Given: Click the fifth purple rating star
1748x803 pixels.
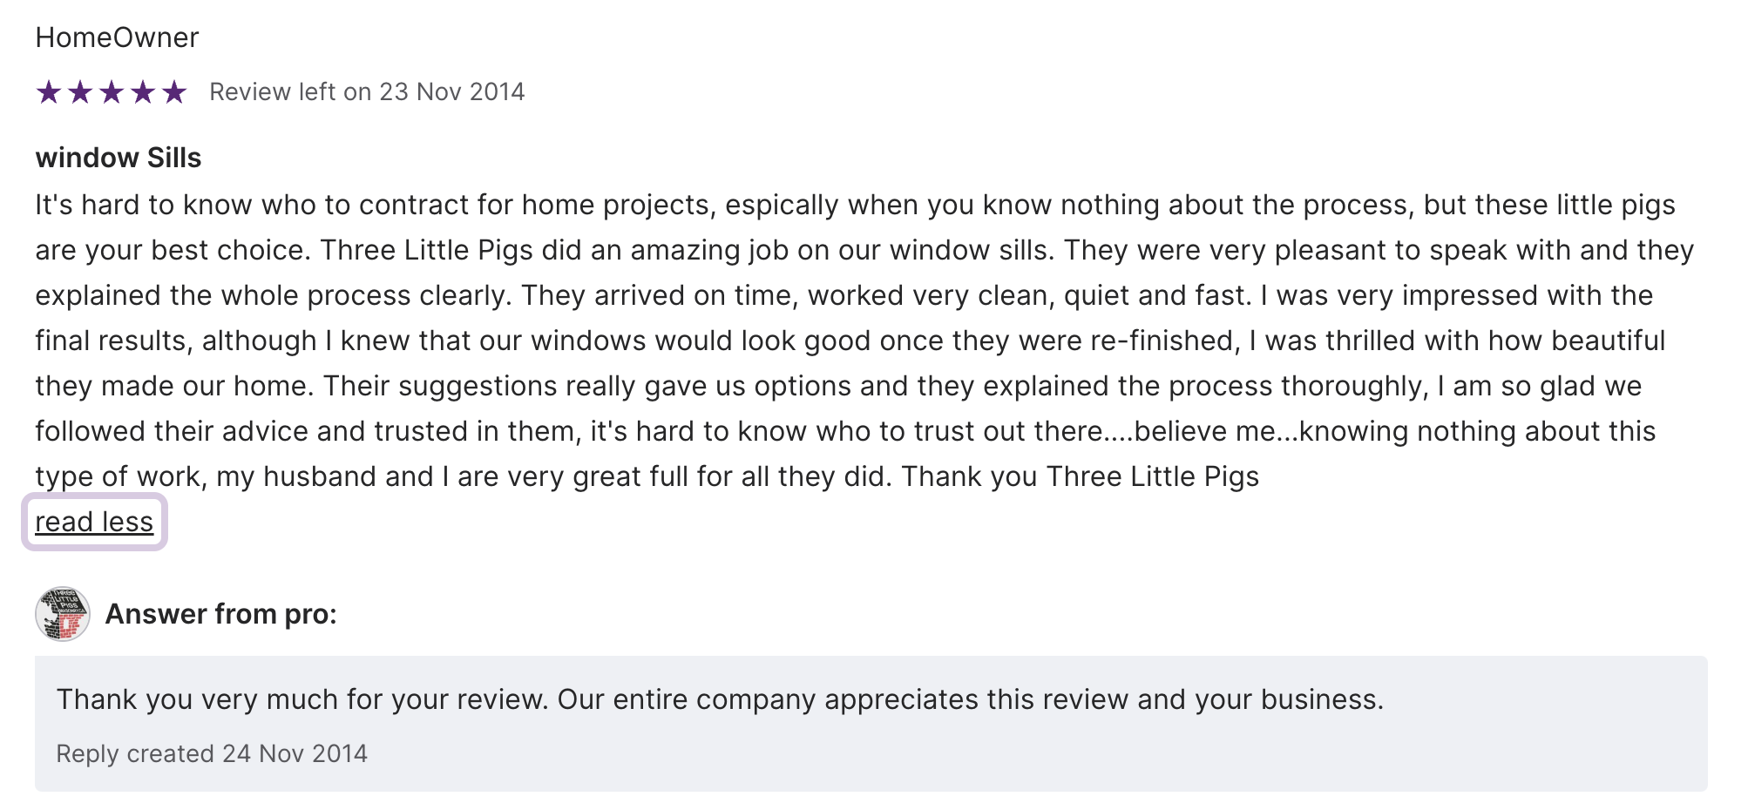Looking at the screenshot, I should [174, 91].
